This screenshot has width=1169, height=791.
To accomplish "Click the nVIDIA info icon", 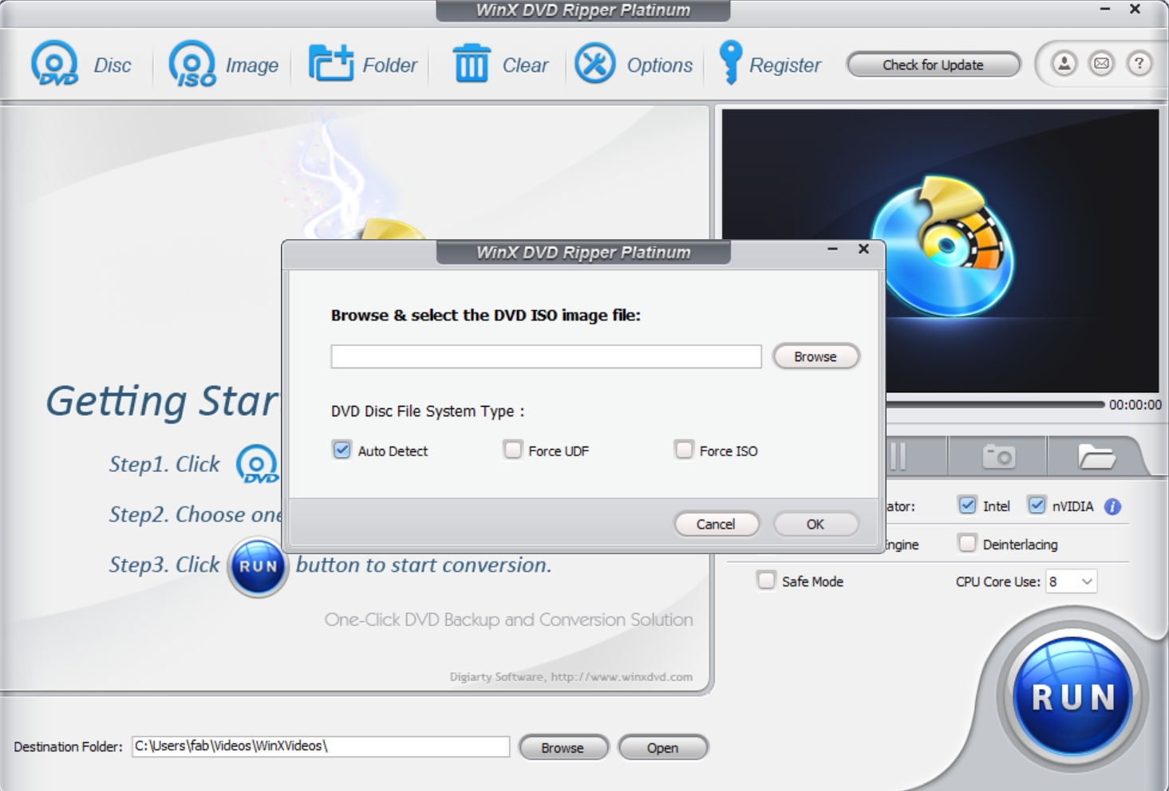I will pos(1112,506).
